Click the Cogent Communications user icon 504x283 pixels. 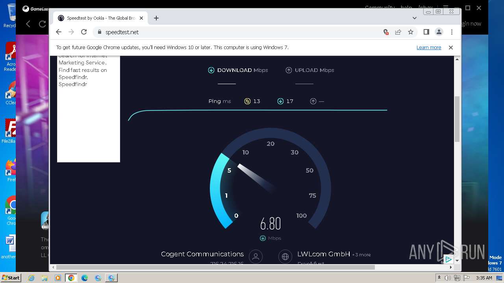(256, 257)
